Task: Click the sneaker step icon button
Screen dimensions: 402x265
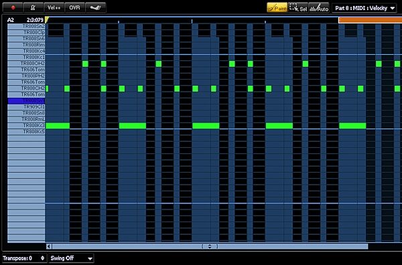Action: pos(95,7)
